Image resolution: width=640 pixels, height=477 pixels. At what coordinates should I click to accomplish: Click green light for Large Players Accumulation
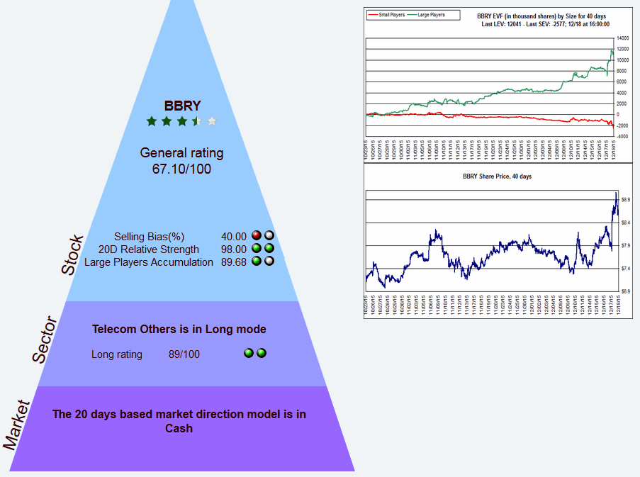coord(257,261)
